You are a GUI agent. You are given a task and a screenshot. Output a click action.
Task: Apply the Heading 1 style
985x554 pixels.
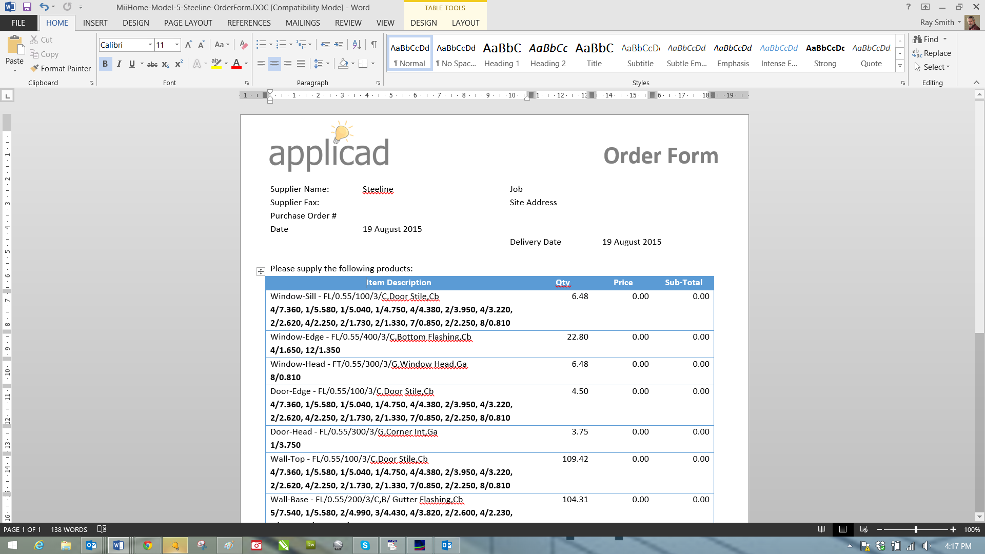(501, 53)
